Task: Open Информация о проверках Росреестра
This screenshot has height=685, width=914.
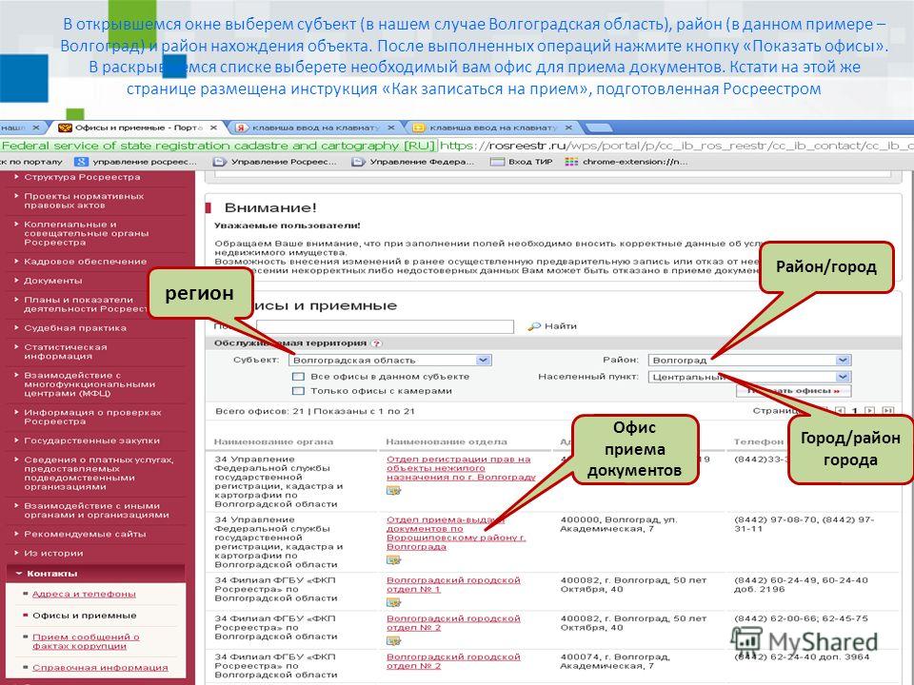Action: tap(92, 417)
